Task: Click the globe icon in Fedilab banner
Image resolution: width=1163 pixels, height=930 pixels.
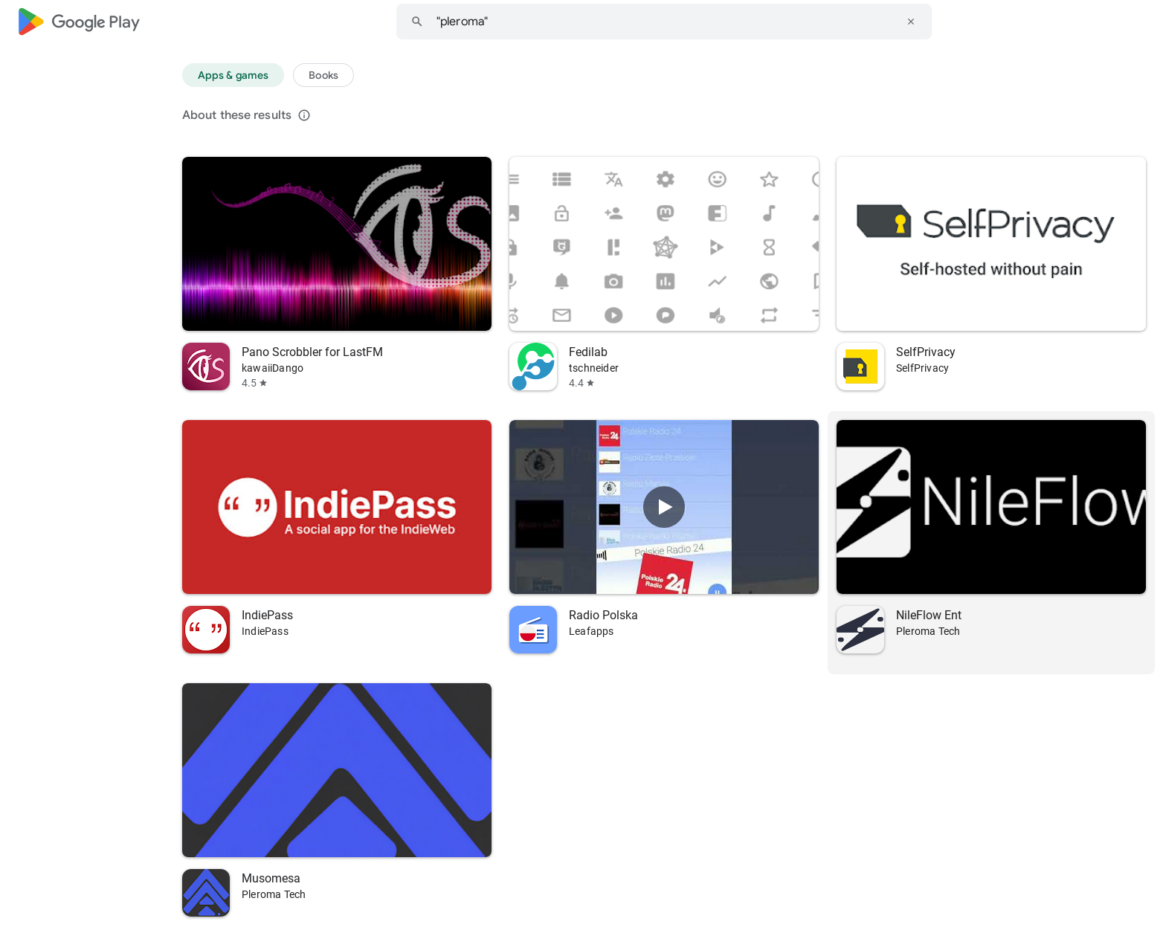Action: tap(769, 281)
